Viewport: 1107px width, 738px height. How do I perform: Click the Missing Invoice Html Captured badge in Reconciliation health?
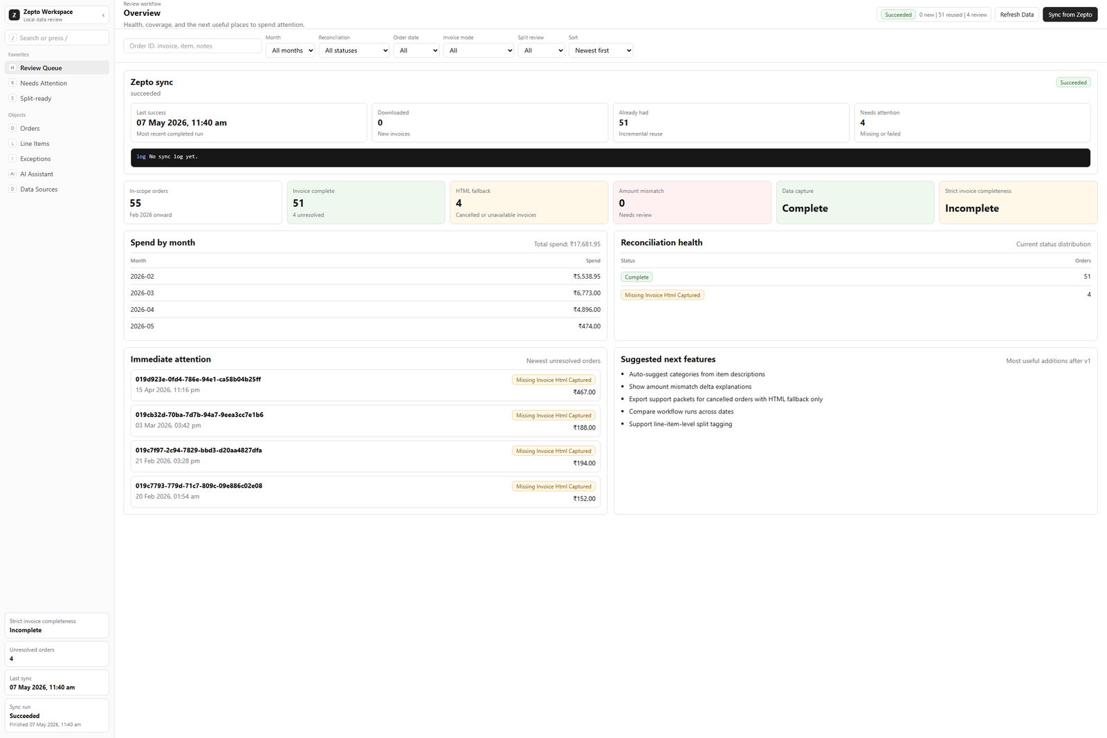[x=662, y=295]
